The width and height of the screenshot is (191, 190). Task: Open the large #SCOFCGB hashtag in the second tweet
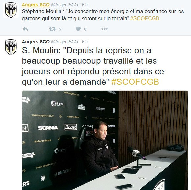click(x=135, y=82)
